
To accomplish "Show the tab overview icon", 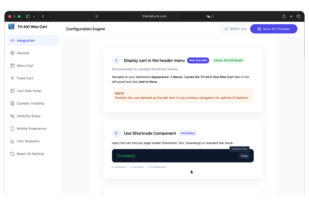I will [299, 16].
